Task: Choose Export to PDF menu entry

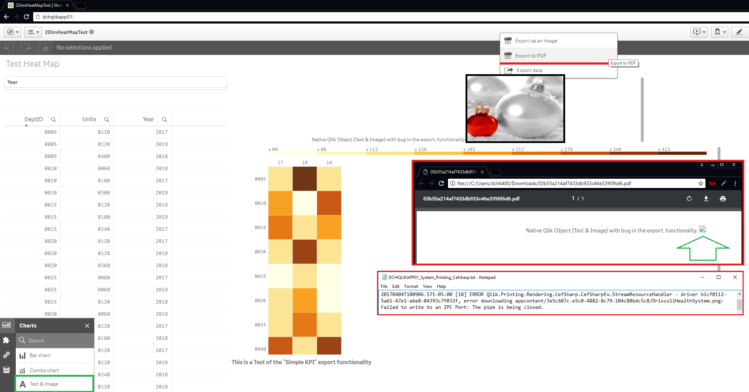Action: pos(559,56)
